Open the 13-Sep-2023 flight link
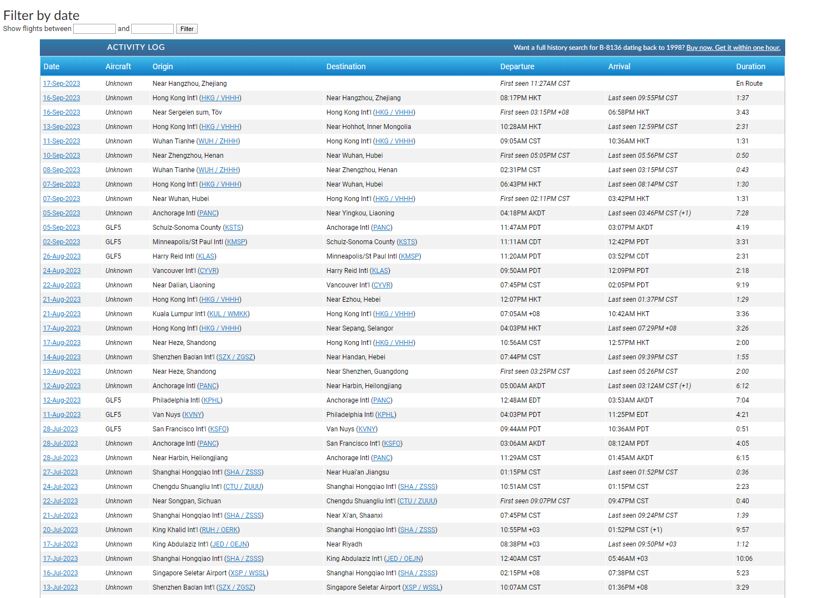This screenshot has width=814, height=598. coord(61,127)
